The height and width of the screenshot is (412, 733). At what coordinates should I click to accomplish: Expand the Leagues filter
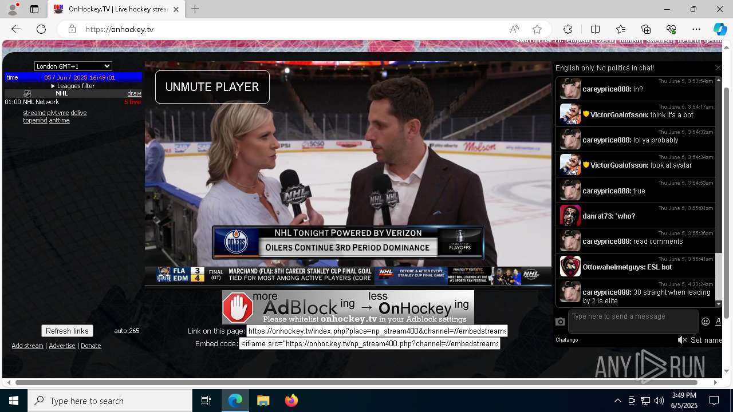[x=73, y=86]
